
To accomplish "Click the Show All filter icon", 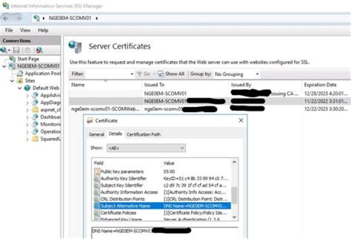I will (x=161, y=74).
